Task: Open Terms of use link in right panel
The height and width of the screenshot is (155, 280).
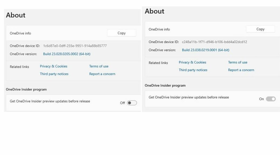Action: coord(238,62)
